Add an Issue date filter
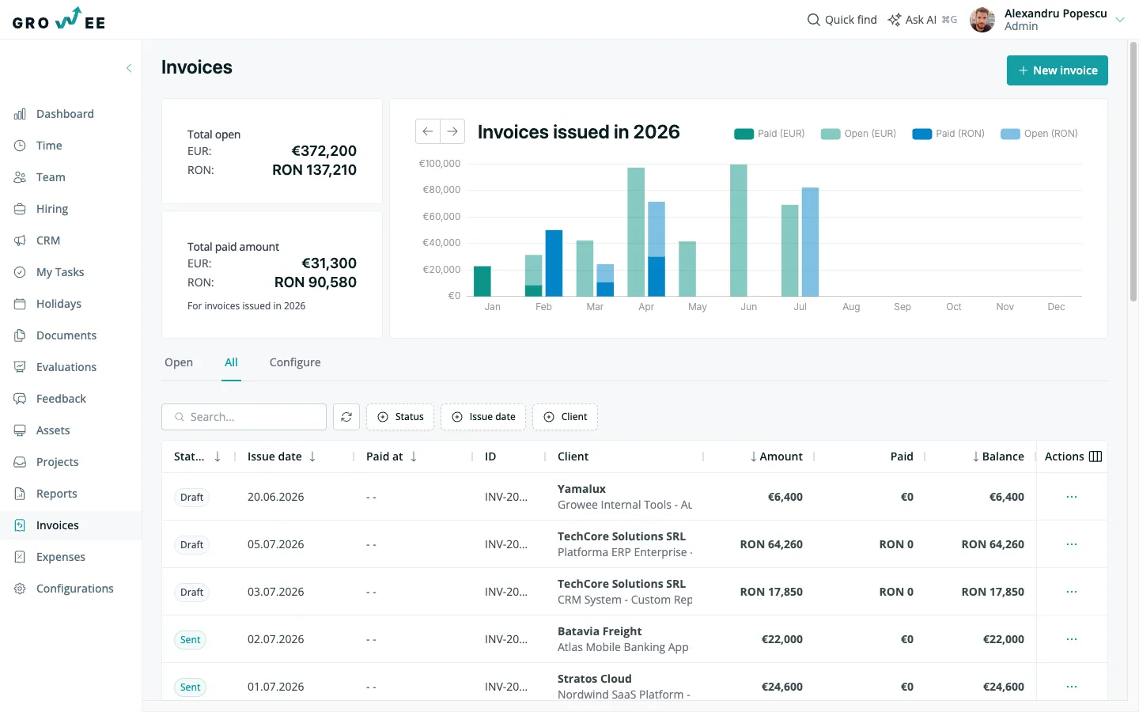Image resolution: width=1139 pixels, height=712 pixels. [x=483, y=417]
